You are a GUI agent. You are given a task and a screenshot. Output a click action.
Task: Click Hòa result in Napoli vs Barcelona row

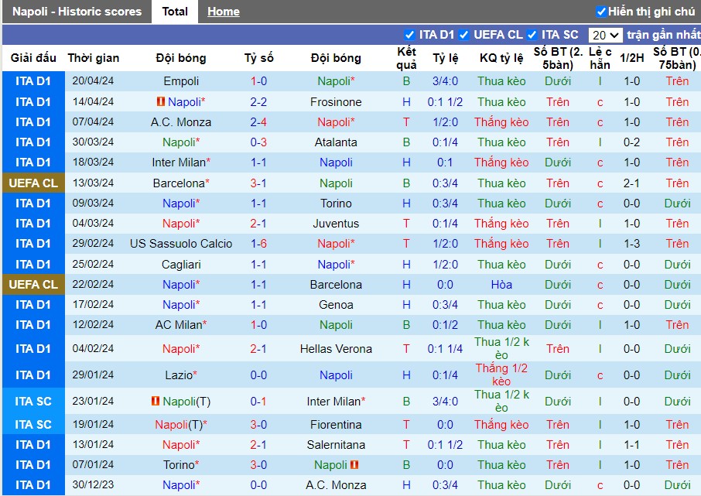(x=501, y=285)
